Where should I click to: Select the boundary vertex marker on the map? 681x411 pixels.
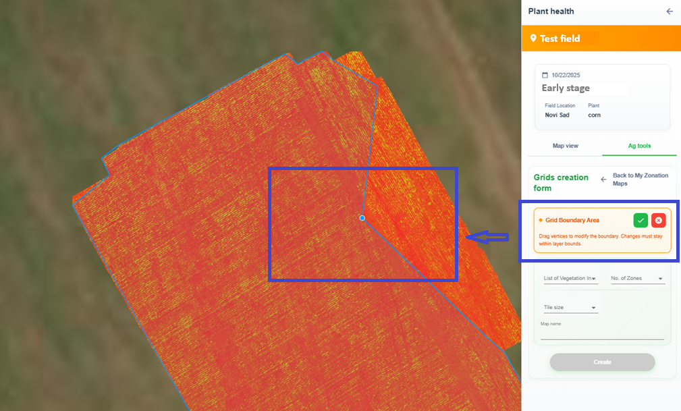coord(362,218)
